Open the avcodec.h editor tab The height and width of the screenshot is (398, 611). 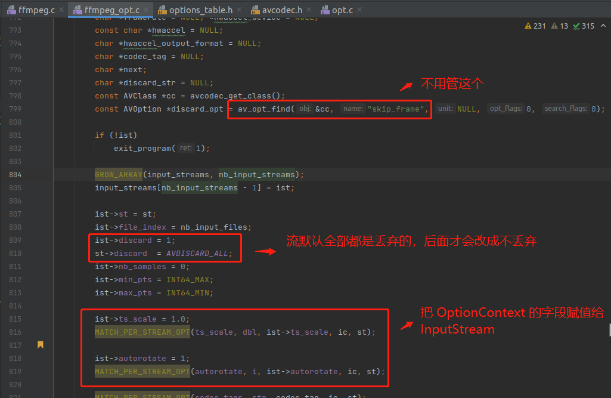[x=283, y=10]
